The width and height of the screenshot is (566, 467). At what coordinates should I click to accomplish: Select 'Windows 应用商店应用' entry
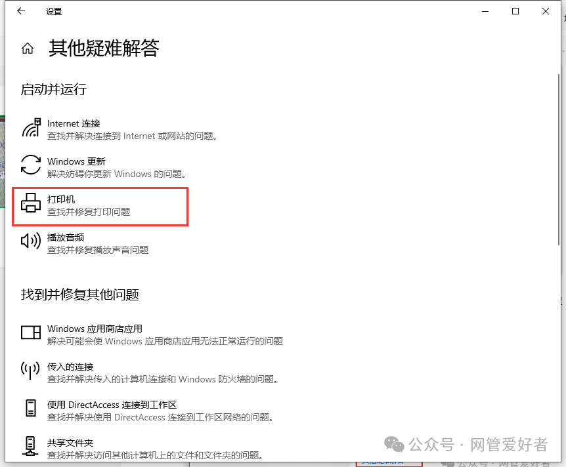[95, 329]
